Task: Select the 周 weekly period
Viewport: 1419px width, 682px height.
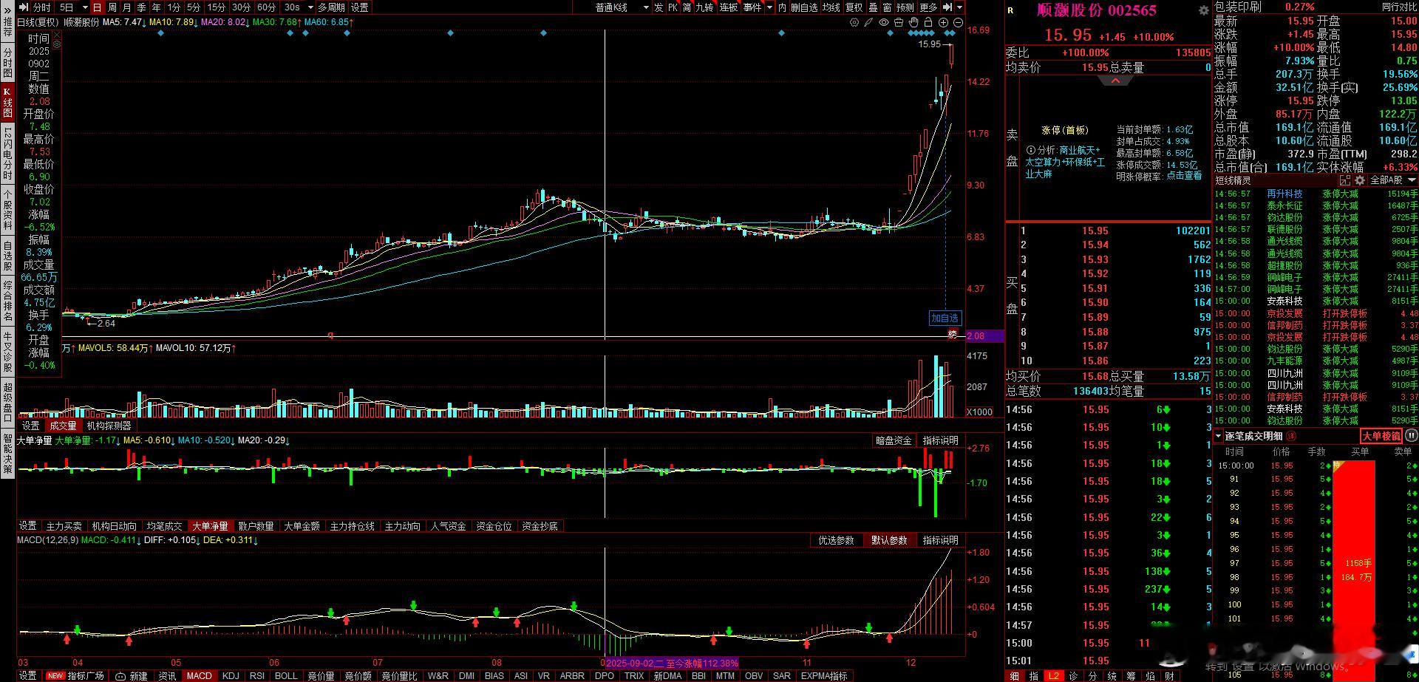Action: pyautogui.click(x=112, y=7)
